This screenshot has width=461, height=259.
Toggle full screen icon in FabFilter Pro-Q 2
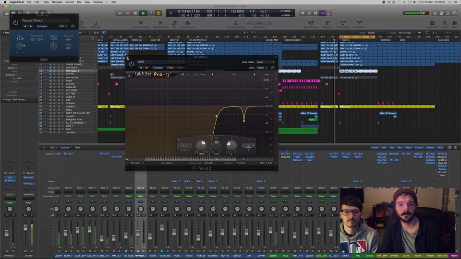276,75
